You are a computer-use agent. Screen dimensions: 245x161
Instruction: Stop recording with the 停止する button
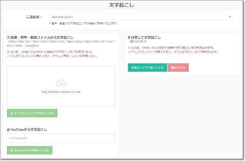click(x=178, y=67)
